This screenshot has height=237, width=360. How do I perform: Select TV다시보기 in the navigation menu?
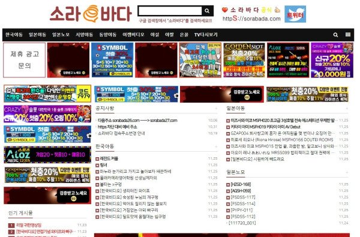[206, 35]
